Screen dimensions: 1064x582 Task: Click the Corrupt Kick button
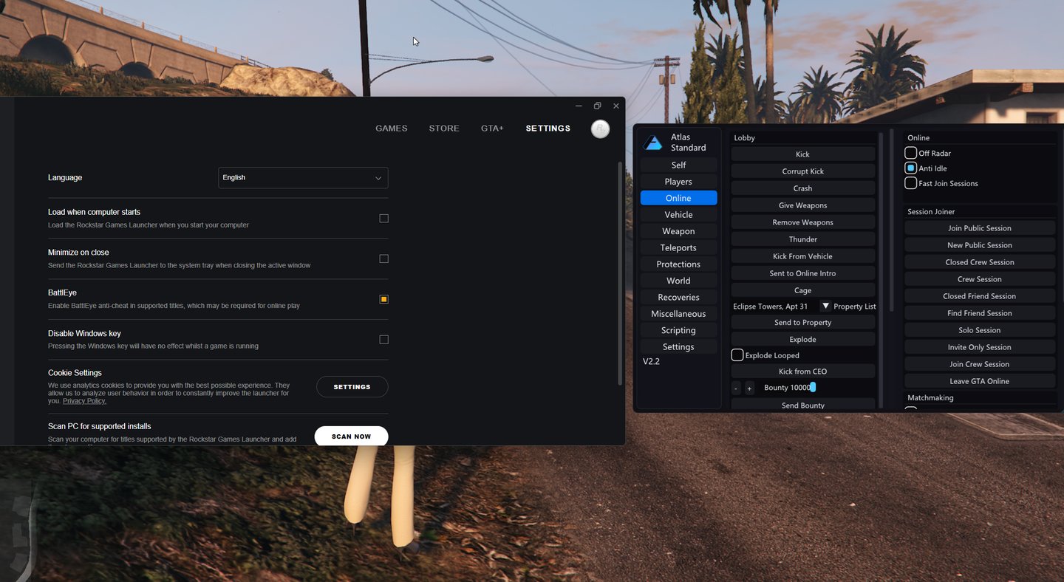click(802, 171)
